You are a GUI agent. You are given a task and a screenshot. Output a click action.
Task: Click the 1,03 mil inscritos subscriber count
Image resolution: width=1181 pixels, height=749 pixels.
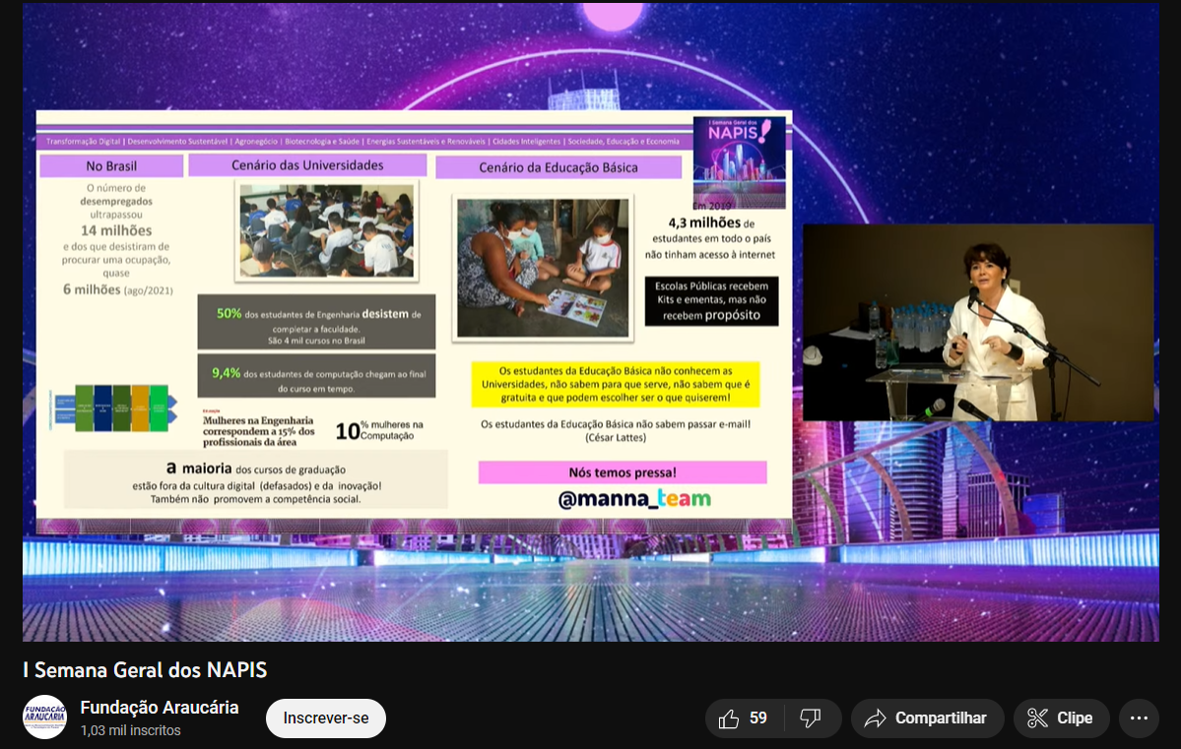(130, 730)
